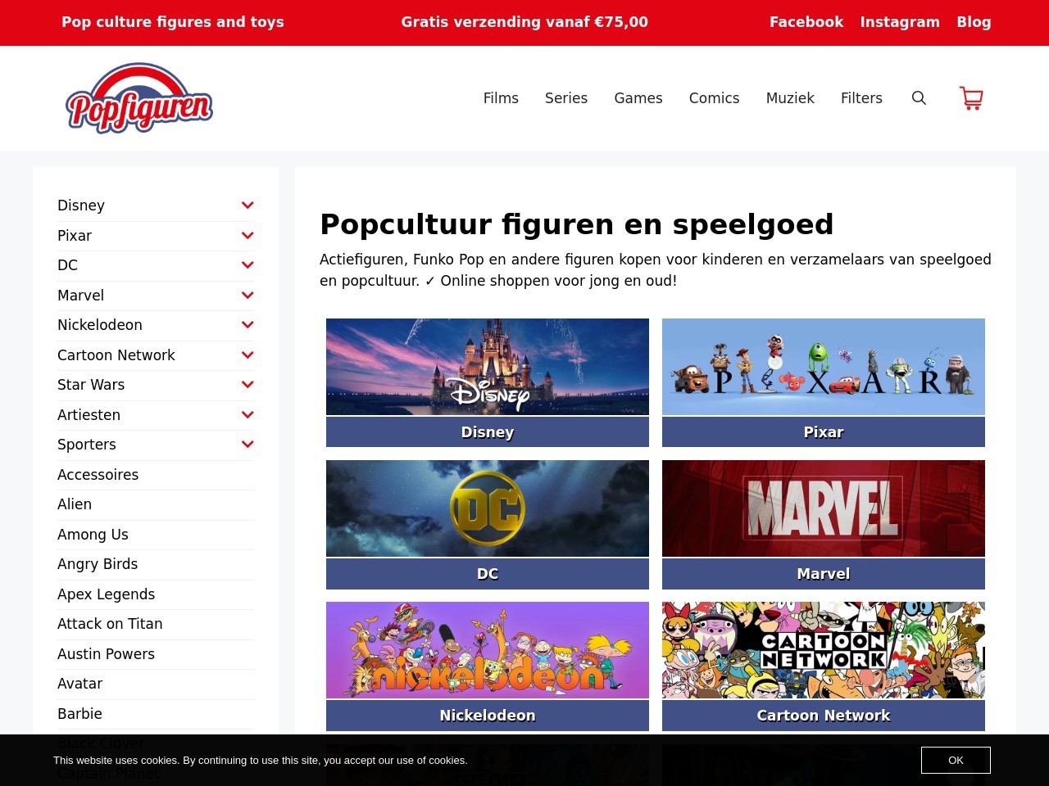Select Disney in the sidebar list
This screenshot has height=786, width=1049.
tap(81, 206)
